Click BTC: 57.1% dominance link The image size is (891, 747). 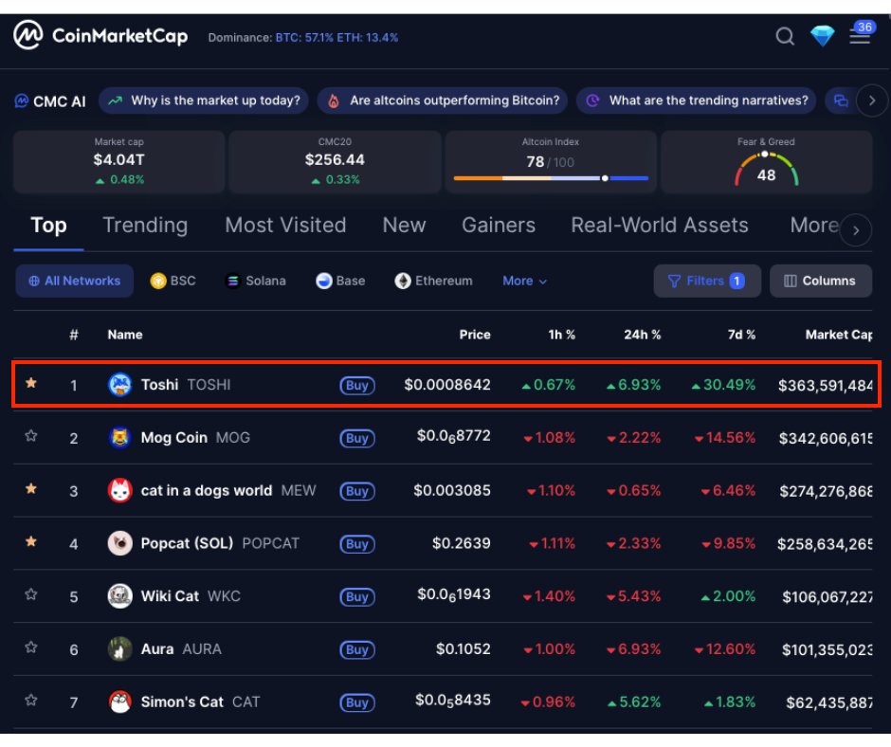click(304, 38)
